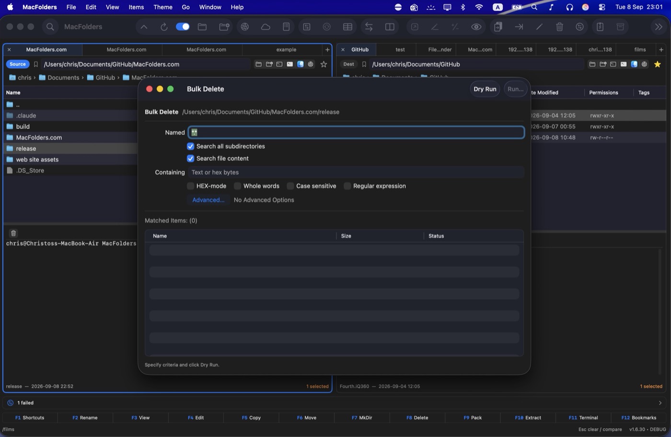The width and height of the screenshot is (671, 437).
Task: Click the Named input field
Action: pos(356,132)
